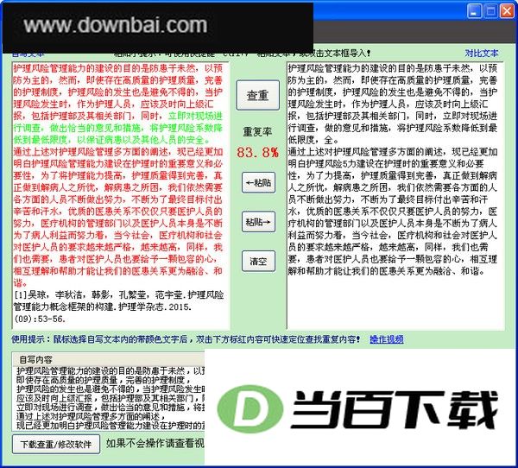Click the 粘贴→ paste-right button
Screen dimensions: 518x468
coord(258,222)
